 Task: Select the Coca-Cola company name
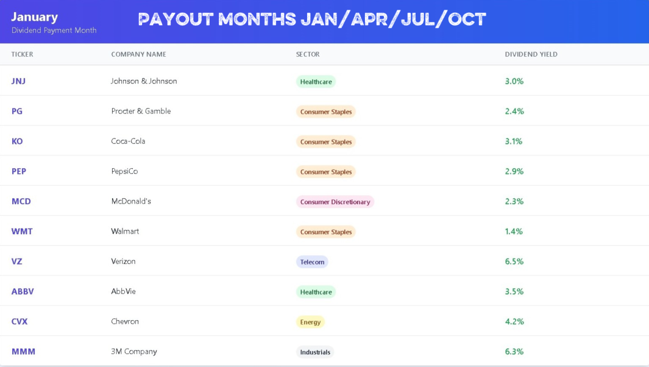pos(128,141)
